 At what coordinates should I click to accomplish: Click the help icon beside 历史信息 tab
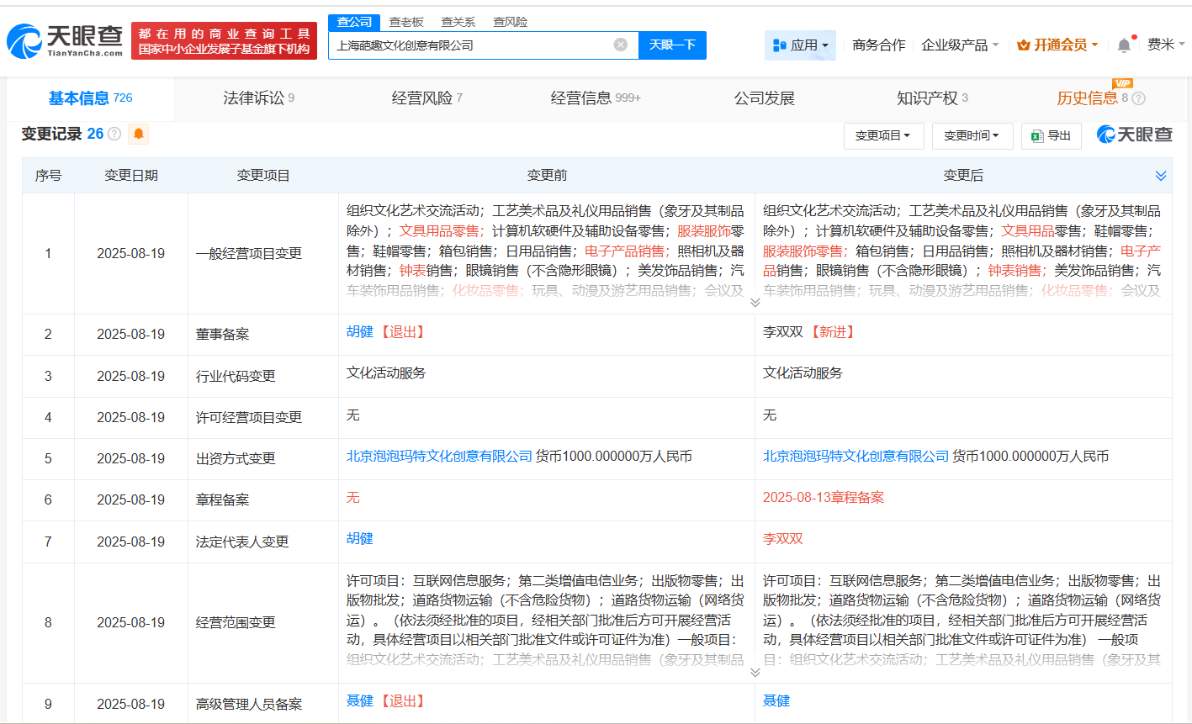point(1139,98)
